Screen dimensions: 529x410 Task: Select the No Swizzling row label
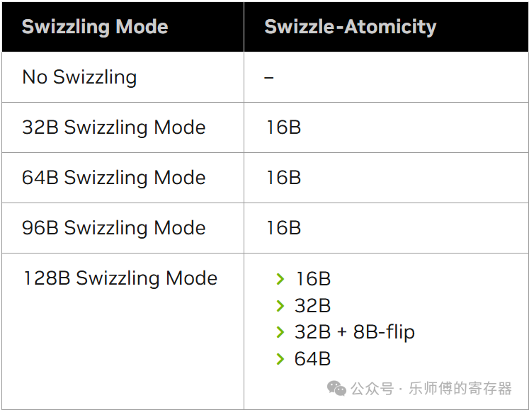pos(79,77)
